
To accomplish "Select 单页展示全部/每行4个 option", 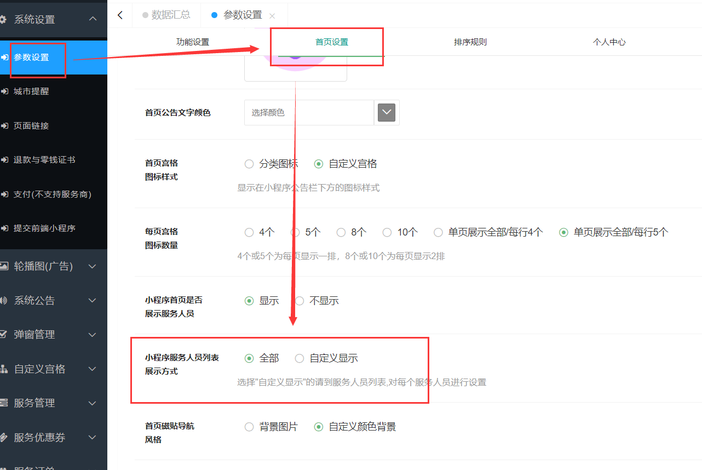I will coord(438,232).
